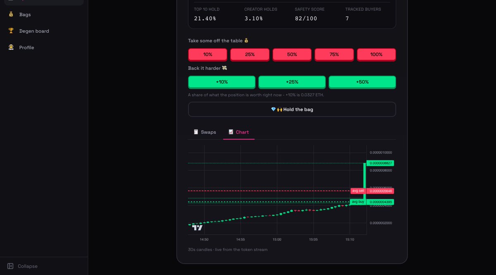Click the avg buy price label
This screenshot has height=275, width=496.
pos(358,202)
